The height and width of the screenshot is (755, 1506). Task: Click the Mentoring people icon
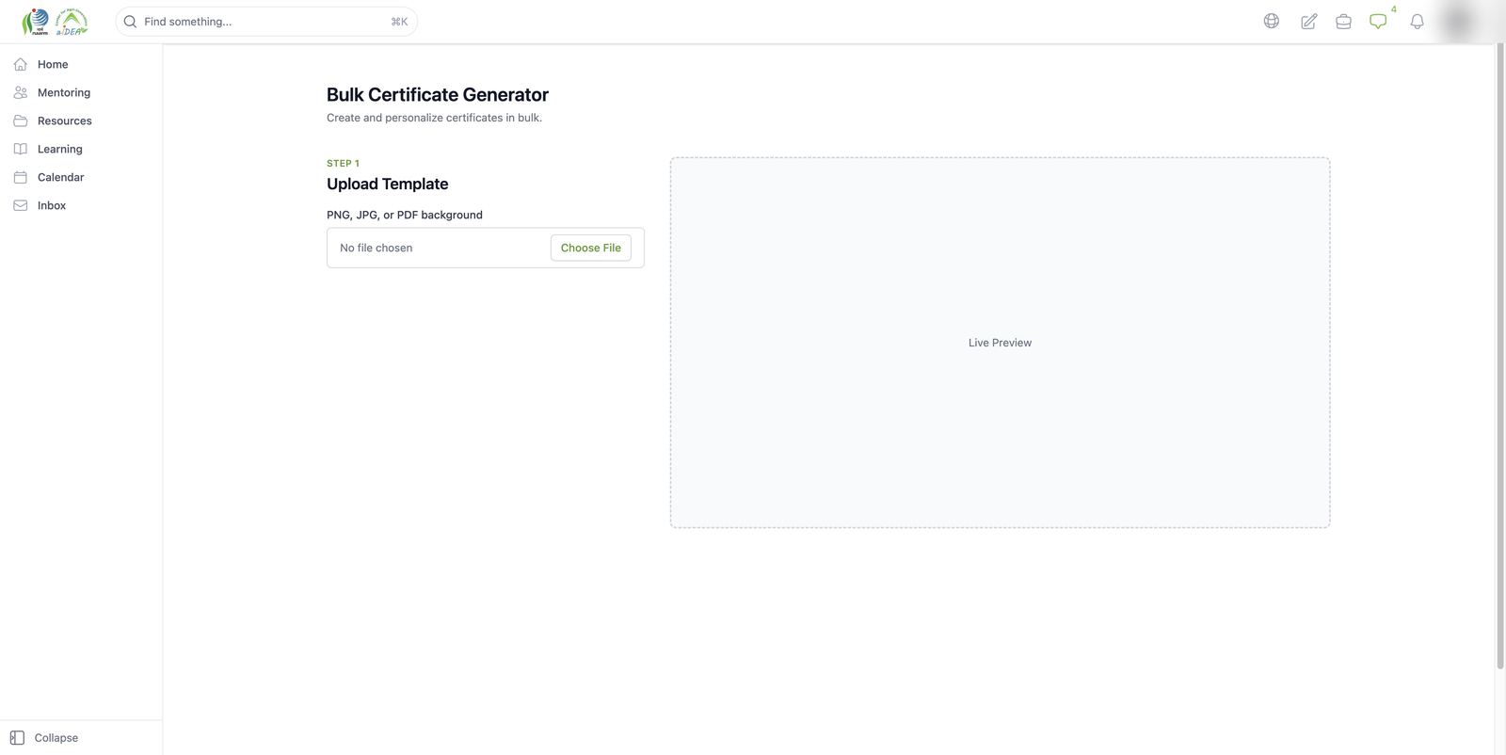[21, 92]
